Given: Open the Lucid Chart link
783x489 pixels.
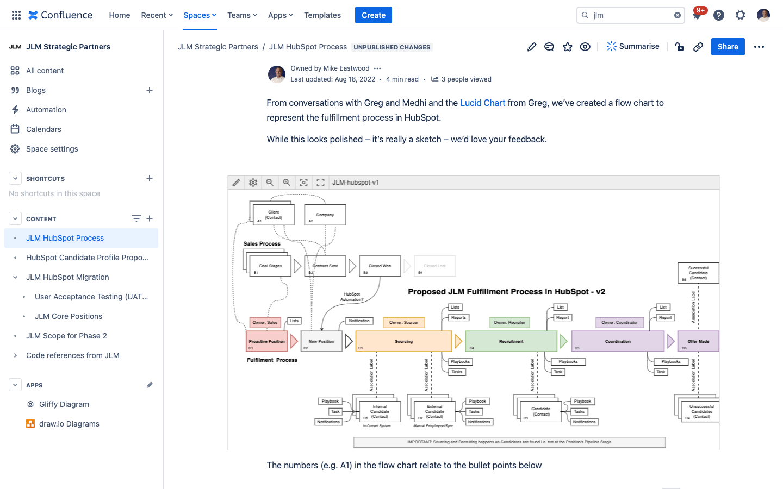Looking at the screenshot, I should point(483,103).
